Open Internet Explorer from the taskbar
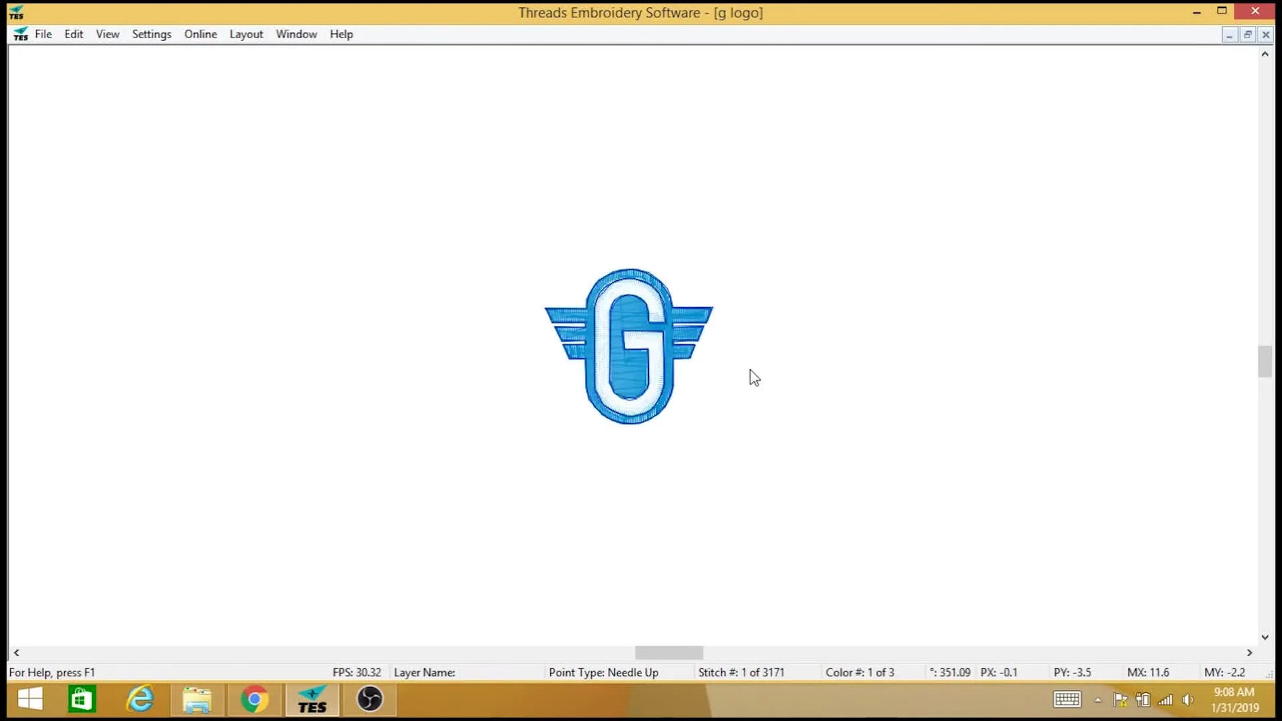This screenshot has height=721, width=1282. pyautogui.click(x=140, y=698)
